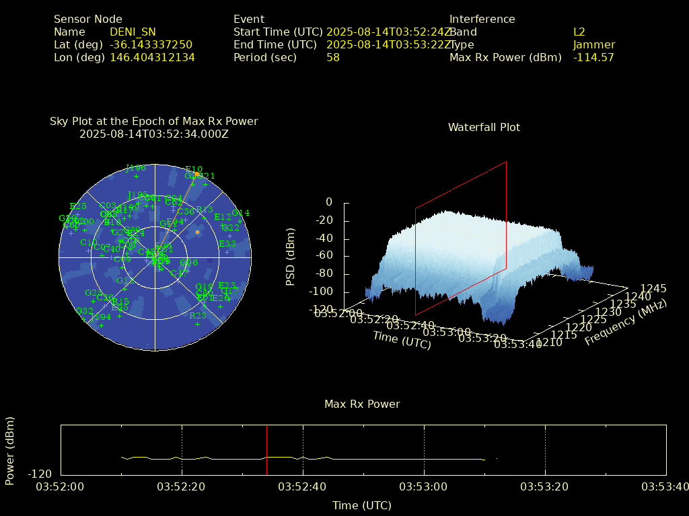Click the 03:53:00 tick label on power chart
The width and height of the screenshot is (689, 516).
coord(424,486)
